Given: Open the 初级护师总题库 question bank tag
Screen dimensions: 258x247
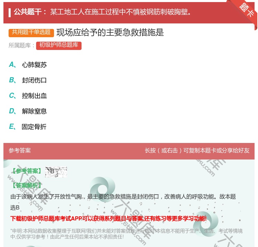Looking at the screenshot, I should click(59, 45).
